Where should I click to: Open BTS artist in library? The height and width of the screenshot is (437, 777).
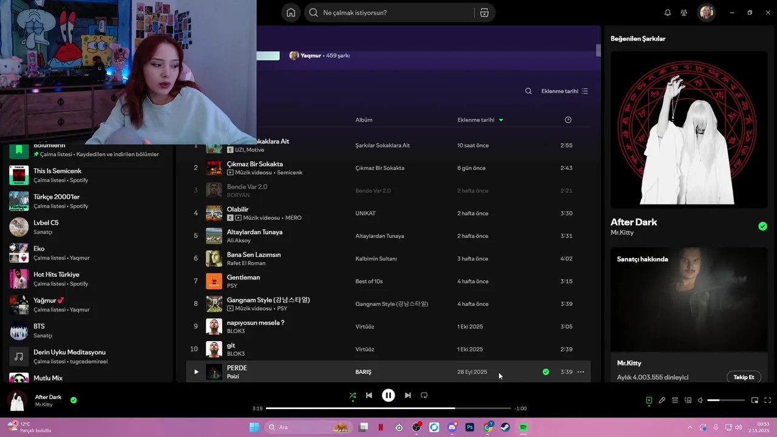[88, 331]
